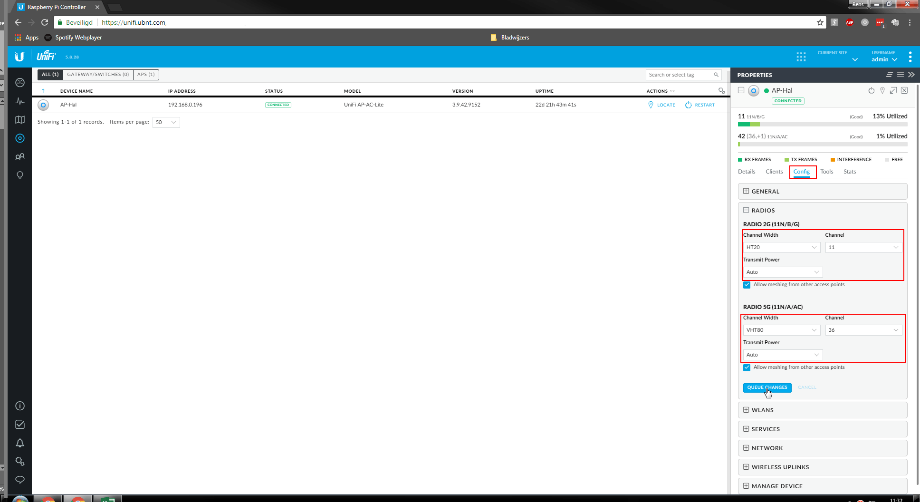Screen dimensions: 920x502
Task: Filter devices by Gateway/Switches (0)
Action: click(x=98, y=75)
